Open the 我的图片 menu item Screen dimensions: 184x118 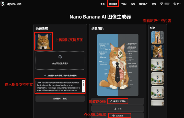143,4
